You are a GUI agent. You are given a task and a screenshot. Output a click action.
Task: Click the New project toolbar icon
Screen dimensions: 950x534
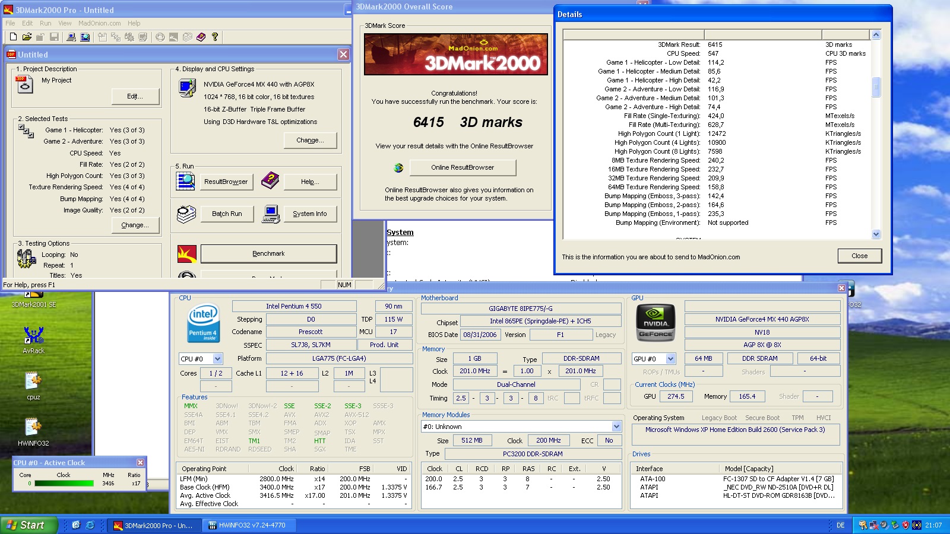pyautogui.click(x=13, y=37)
